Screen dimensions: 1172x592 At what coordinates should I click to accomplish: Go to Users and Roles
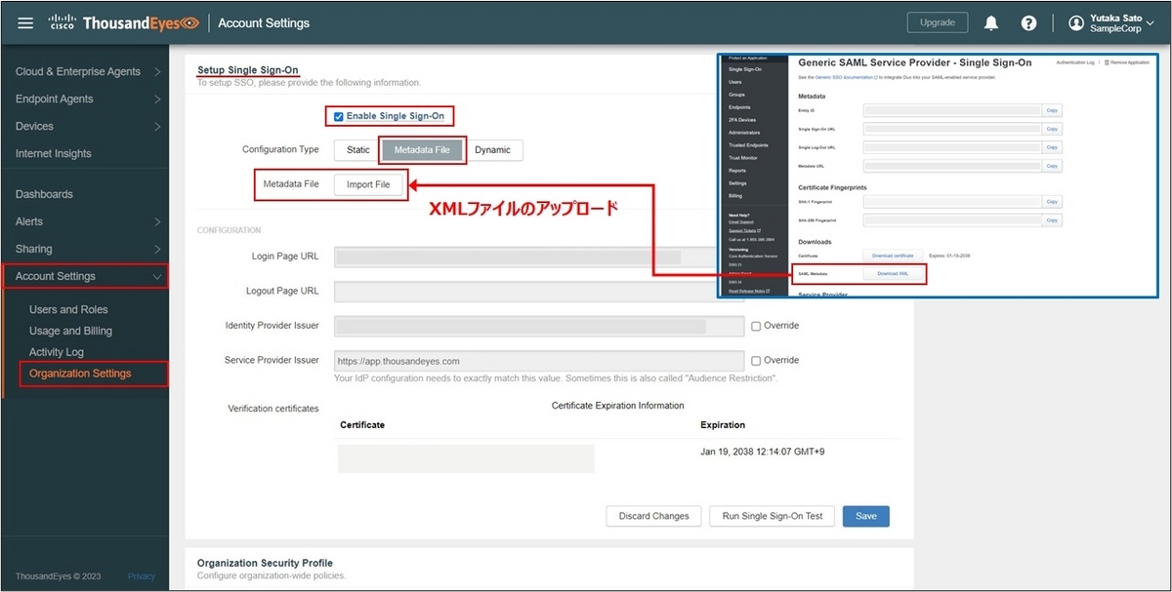click(x=68, y=309)
